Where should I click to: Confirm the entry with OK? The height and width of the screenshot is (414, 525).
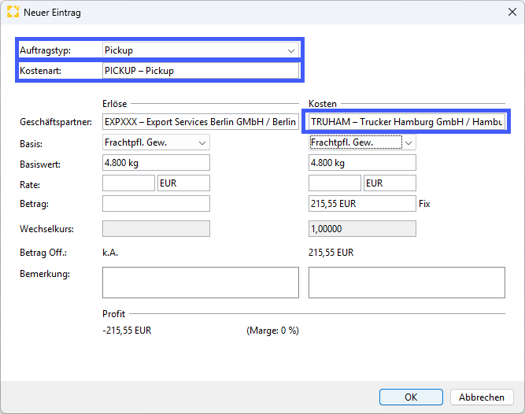click(x=411, y=397)
